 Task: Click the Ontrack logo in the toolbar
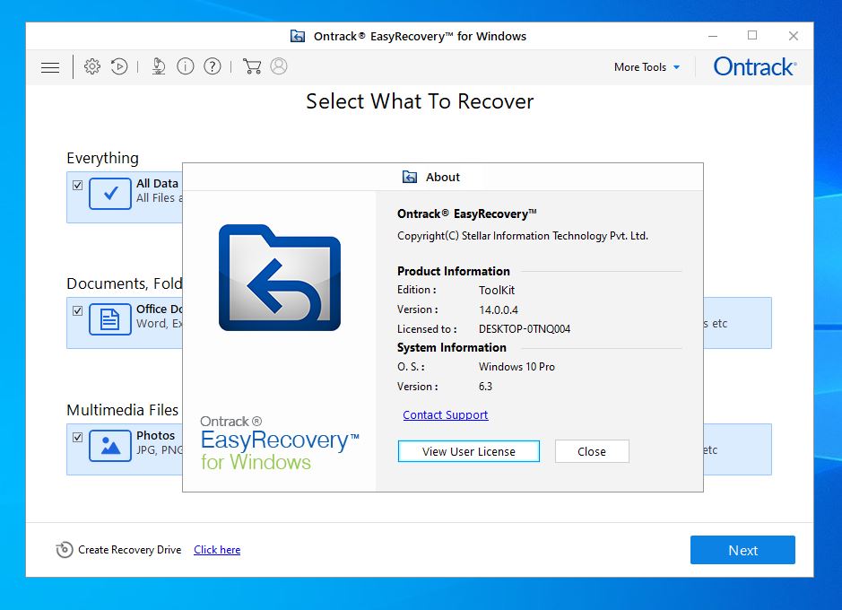click(754, 67)
